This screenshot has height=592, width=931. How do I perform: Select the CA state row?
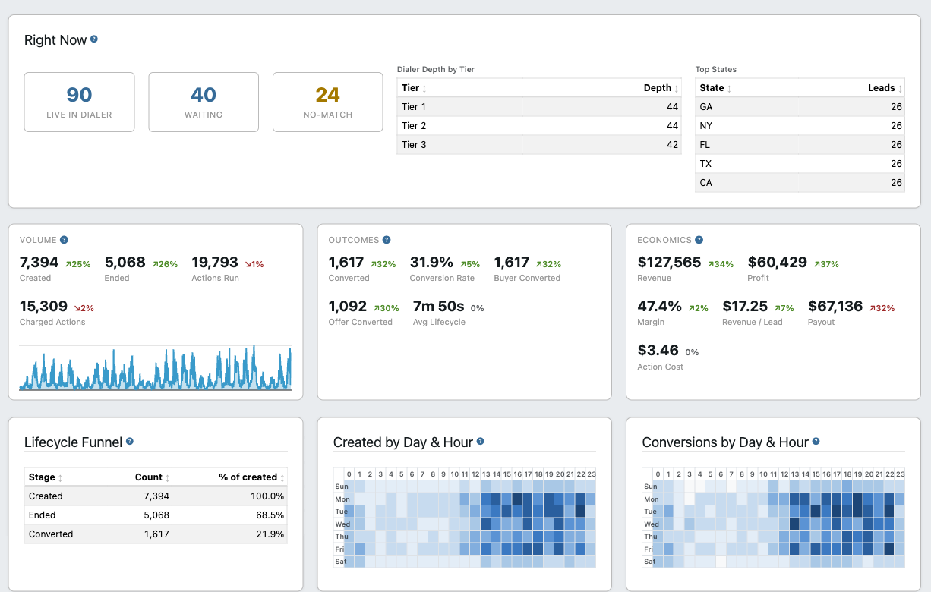tap(800, 183)
